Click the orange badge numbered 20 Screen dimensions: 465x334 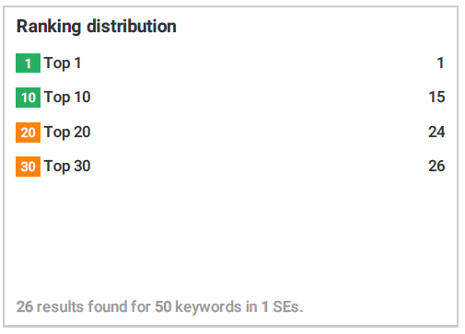coord(28,132)
